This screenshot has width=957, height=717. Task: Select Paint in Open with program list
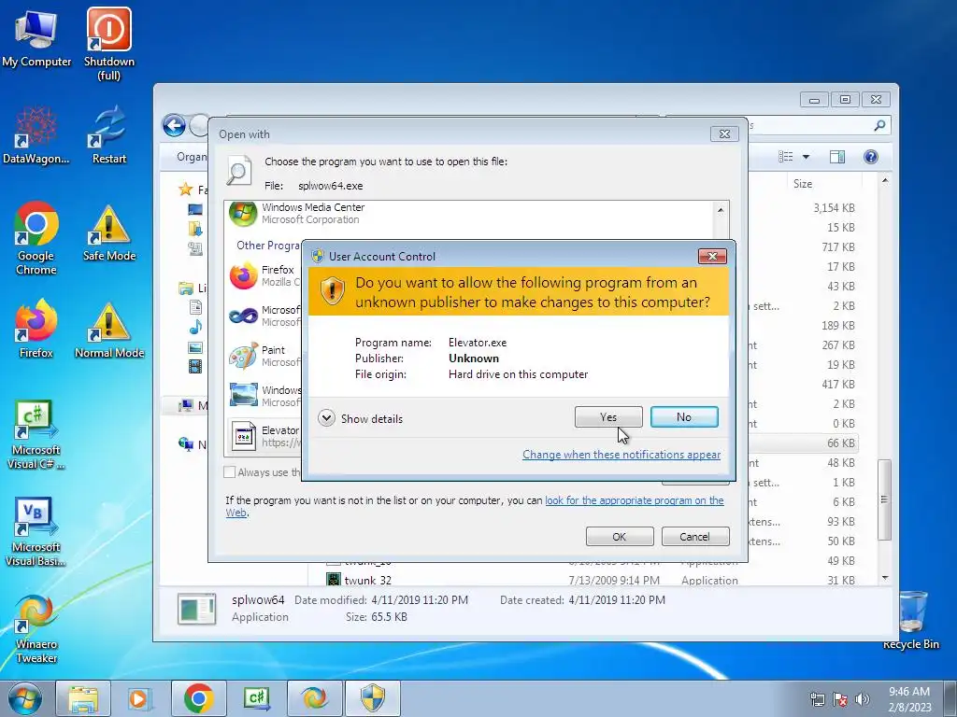click(264, 356)
